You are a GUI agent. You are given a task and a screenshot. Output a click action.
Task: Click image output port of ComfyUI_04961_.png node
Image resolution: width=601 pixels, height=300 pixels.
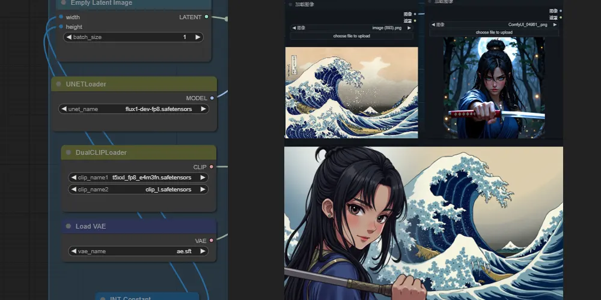(x=560, y=11)
